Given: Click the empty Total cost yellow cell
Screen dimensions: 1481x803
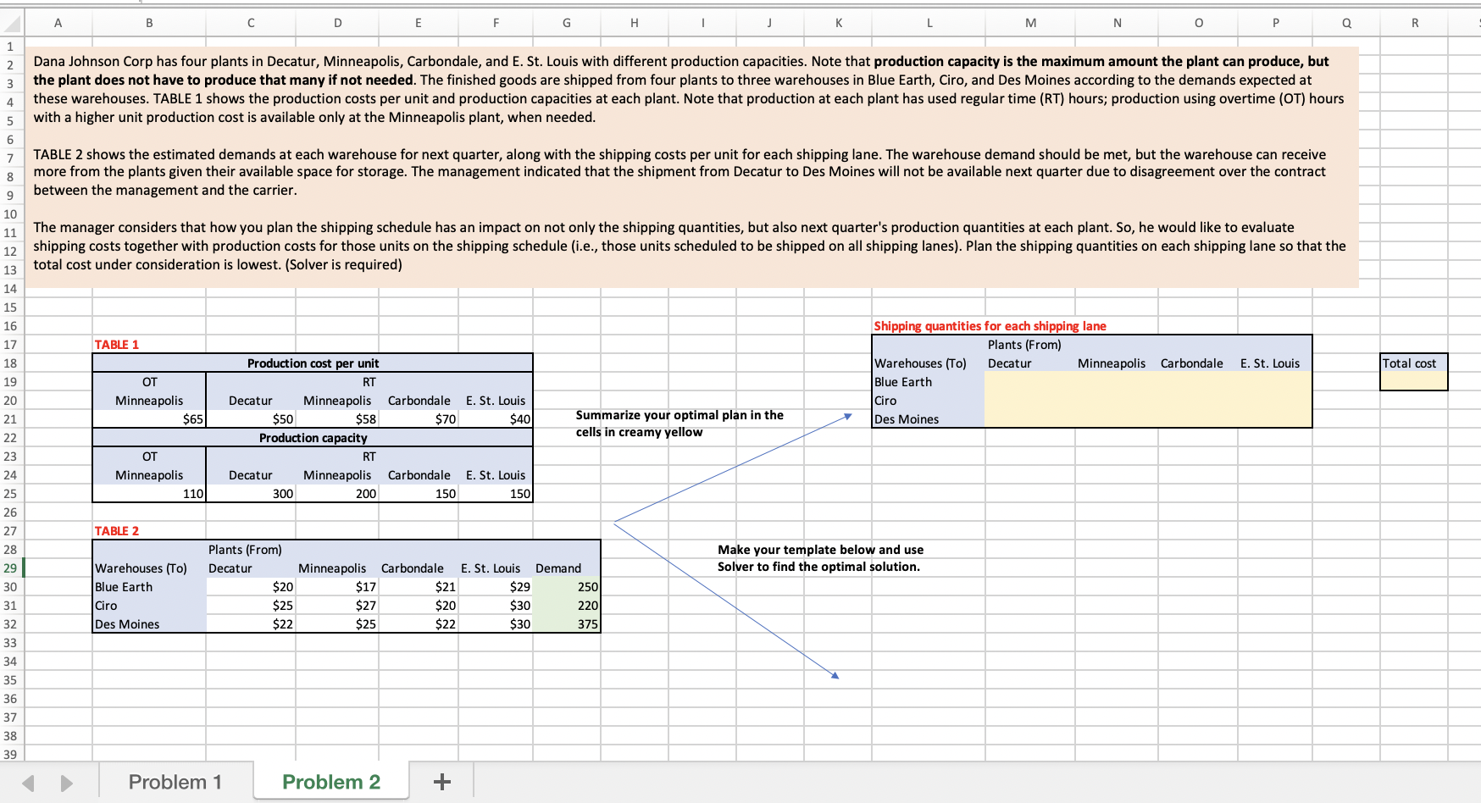Looking at the screenshot, I should [x=1414, y=382].
